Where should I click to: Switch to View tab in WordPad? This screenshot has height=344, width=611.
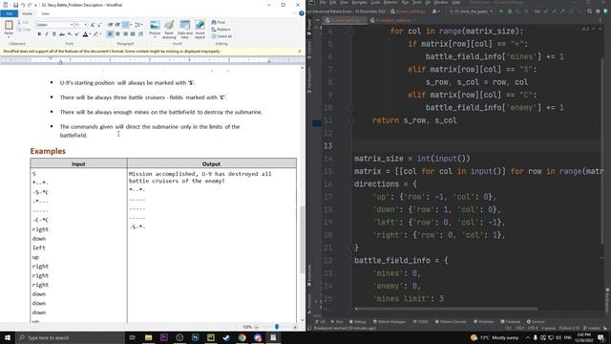45,13
